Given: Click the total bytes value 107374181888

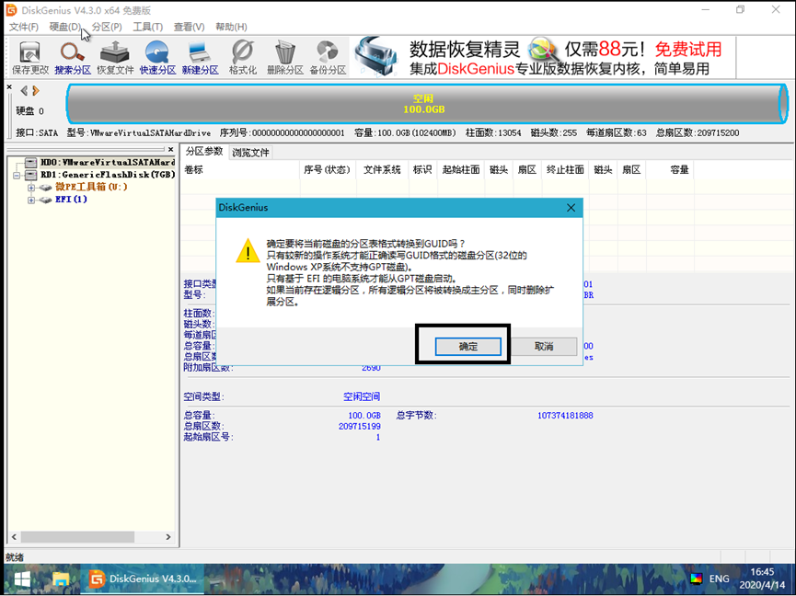Looking at the screenshot, I should coord(565,416).
